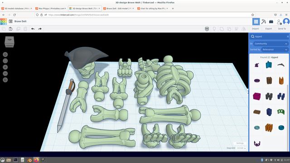This screenshot has width=290, height=163.
Task: Collapse the shapes panel side arrow
Action: 248,91
